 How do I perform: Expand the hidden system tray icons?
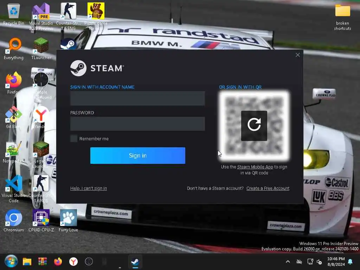click(x=288, y=262)
